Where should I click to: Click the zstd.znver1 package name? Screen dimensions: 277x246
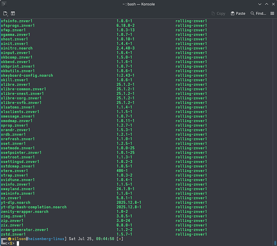pyautogui.click(x=13, y=235)
